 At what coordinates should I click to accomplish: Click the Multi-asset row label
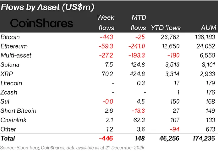[16, 55]
